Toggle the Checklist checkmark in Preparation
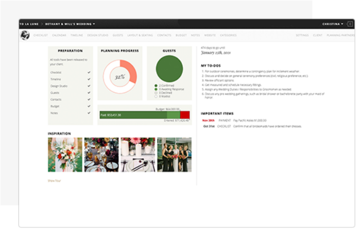 coord(89,72)
